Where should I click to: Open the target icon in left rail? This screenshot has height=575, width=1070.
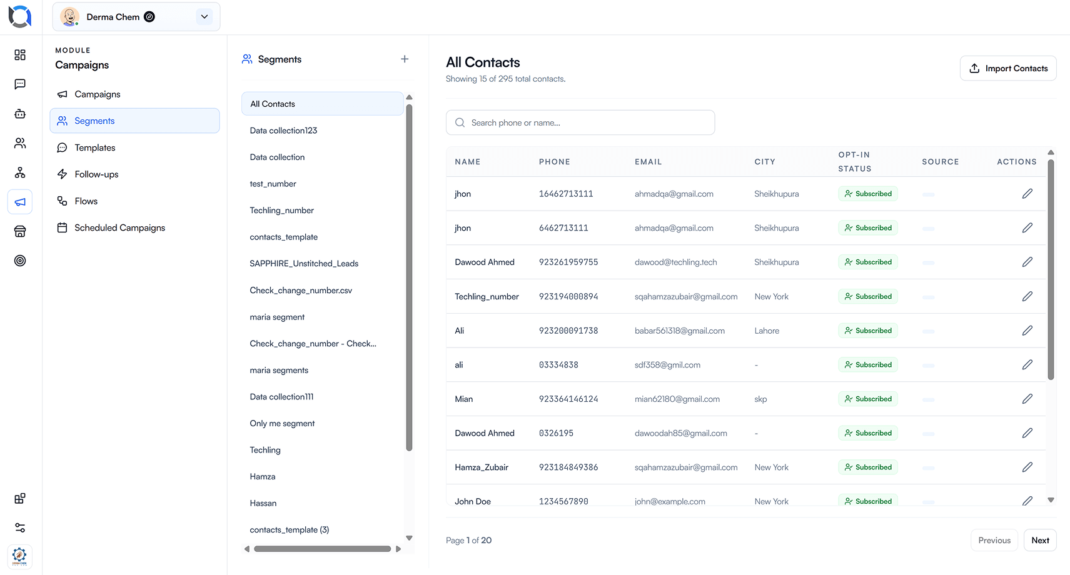[x=20, y=261]
